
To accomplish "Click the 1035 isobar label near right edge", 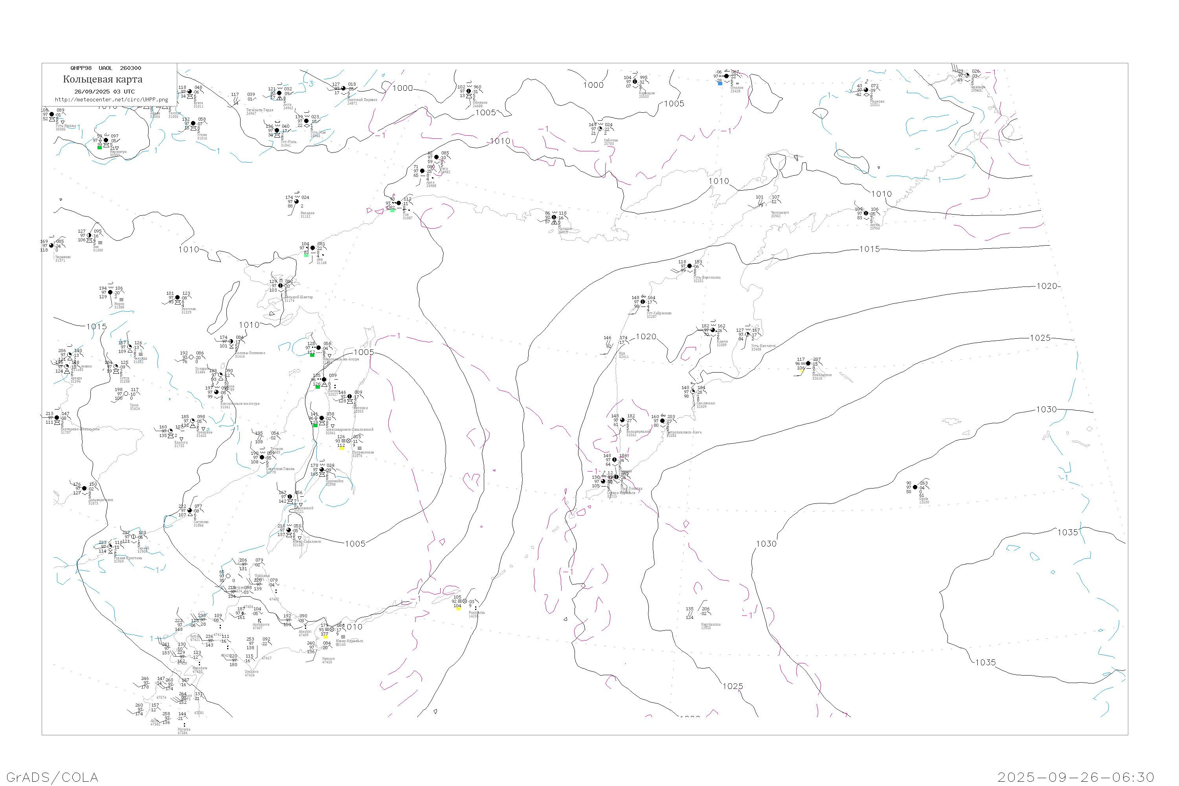I will coord(1067,533).
